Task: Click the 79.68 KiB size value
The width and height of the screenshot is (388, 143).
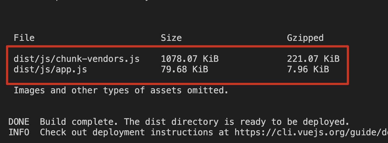Action: pyautogui.click(x=184, y=69)
